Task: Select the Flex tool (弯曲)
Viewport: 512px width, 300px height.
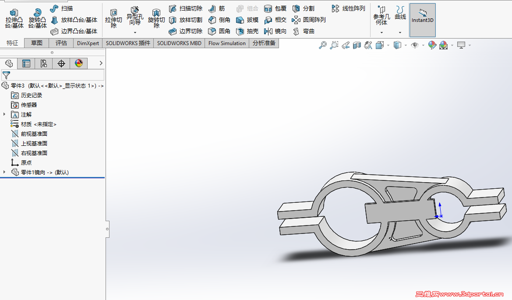Action: tap(304, 32)
